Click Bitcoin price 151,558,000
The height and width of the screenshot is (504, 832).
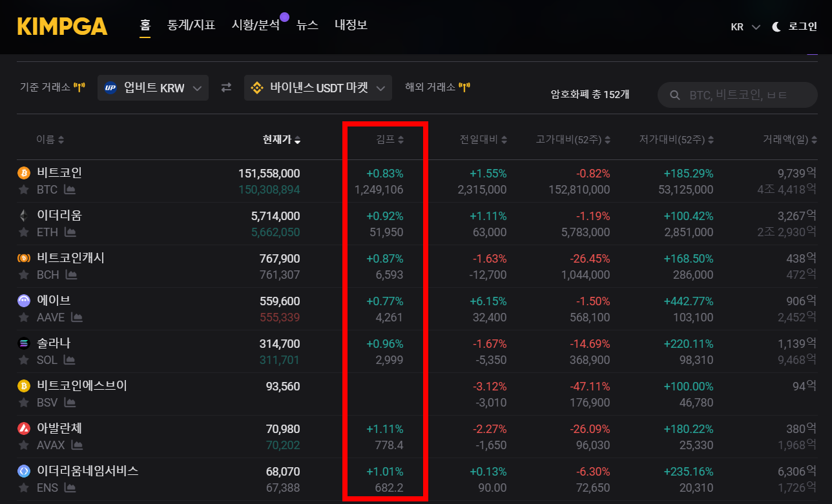tap(269, 174)
